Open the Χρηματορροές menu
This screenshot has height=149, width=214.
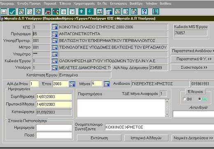coord(84,4)
